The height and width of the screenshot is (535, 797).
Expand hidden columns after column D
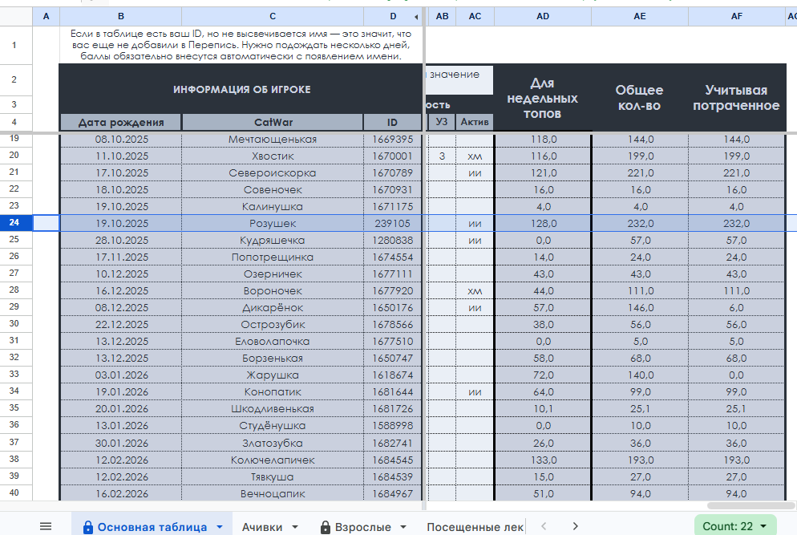point(416,17)
